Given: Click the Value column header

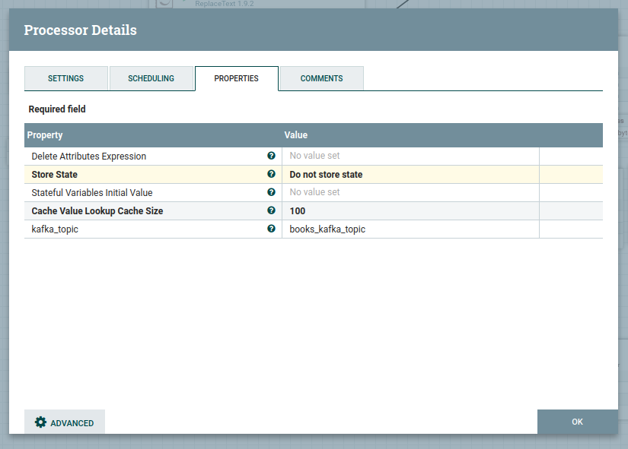Looking at the screenshot, I should [296, 135].
